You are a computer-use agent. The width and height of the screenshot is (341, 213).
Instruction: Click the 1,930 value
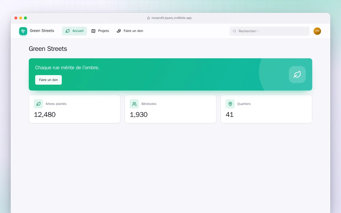(x=139, y=114)
